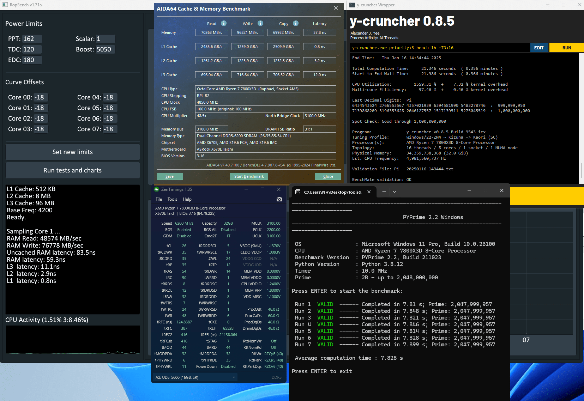
Task: Maximize the ZenTimings window
Action: pos(263,189)
